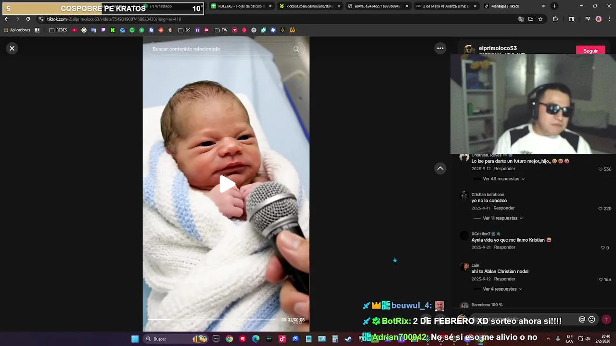Expand 'Ver 43 respuestas' replies
Image resolution: width=616 pixels, height=346 pixels.
(x=503, y=179)
